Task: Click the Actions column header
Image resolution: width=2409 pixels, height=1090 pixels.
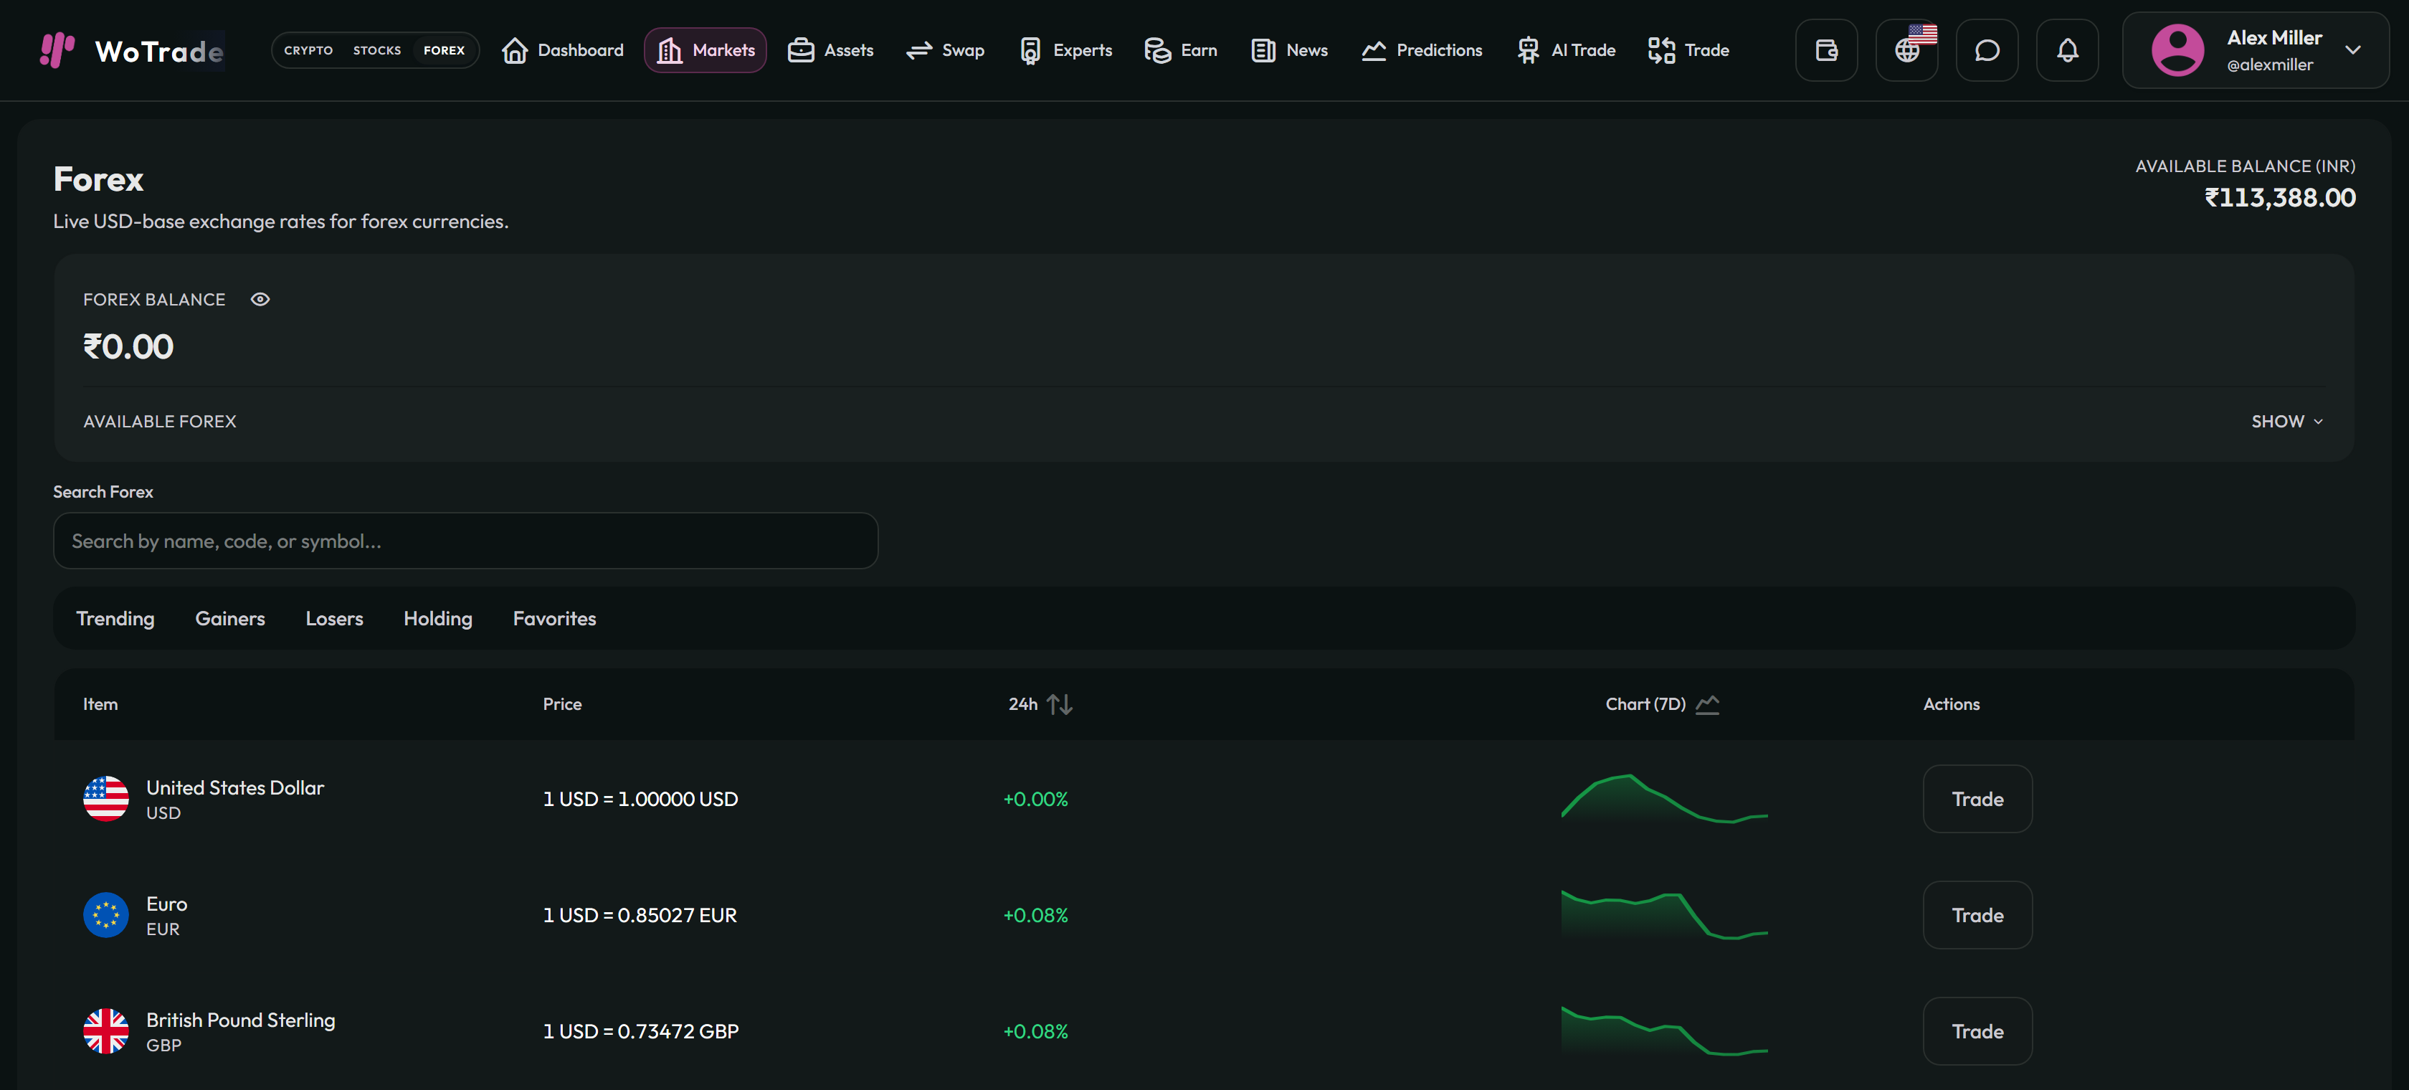Action: point(1951,704)
